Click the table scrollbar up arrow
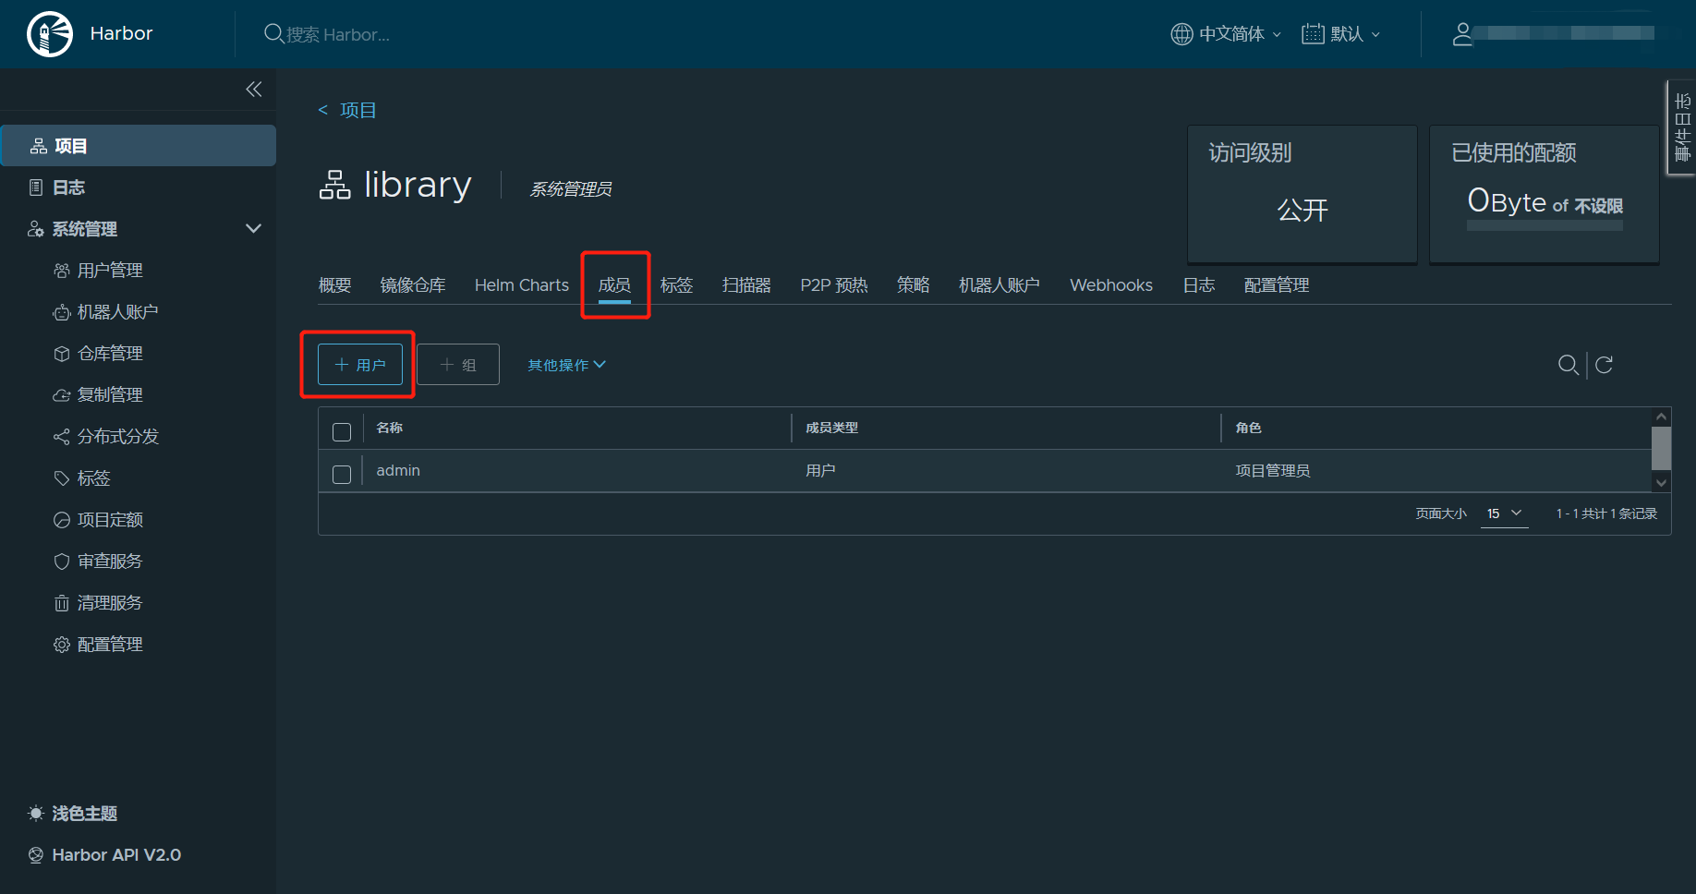 [x=1661, y=417]
